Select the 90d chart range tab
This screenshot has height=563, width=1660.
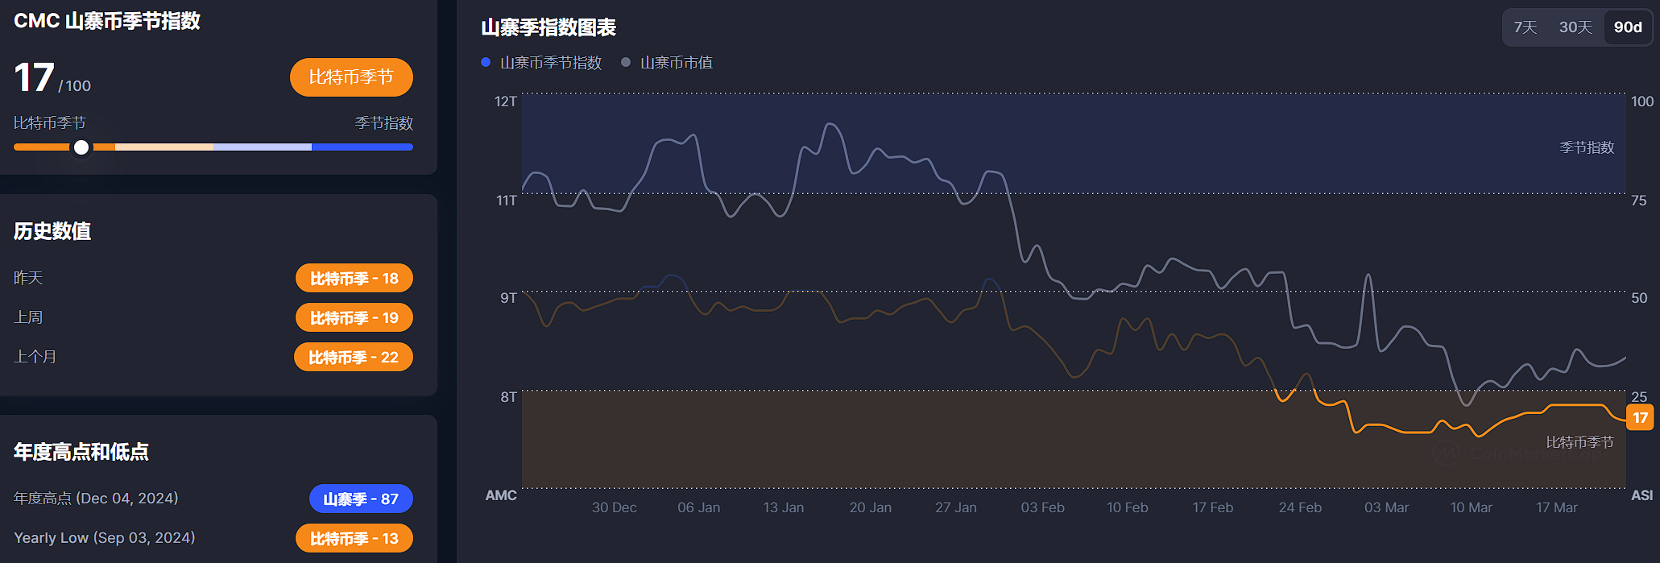pos(1628,27)
